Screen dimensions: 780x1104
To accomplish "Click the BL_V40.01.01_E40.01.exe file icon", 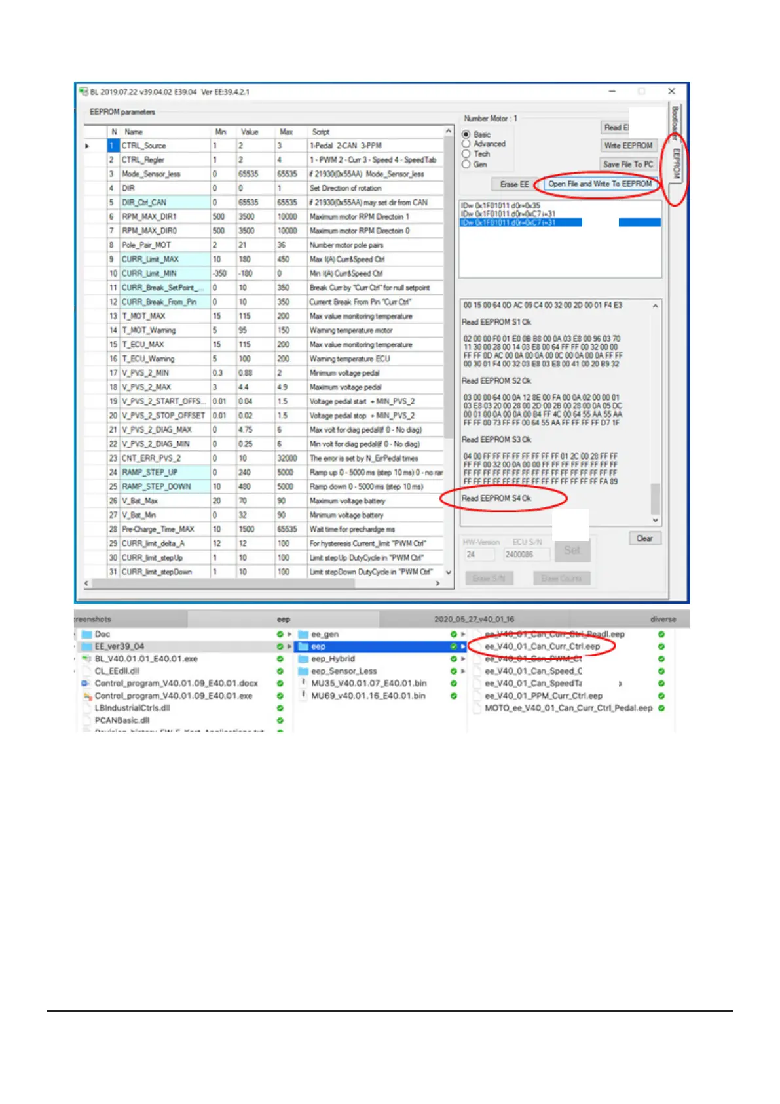I will [x=86, y=659].
